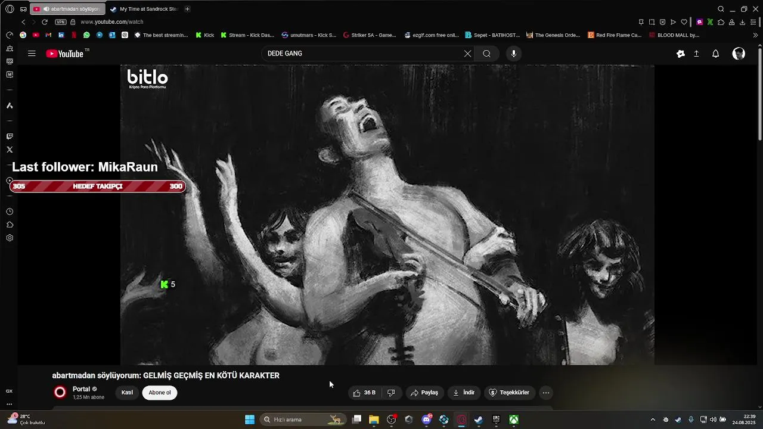Join channel with Katıl button
This screenshot has width=763, height=429.
[127, 393]
